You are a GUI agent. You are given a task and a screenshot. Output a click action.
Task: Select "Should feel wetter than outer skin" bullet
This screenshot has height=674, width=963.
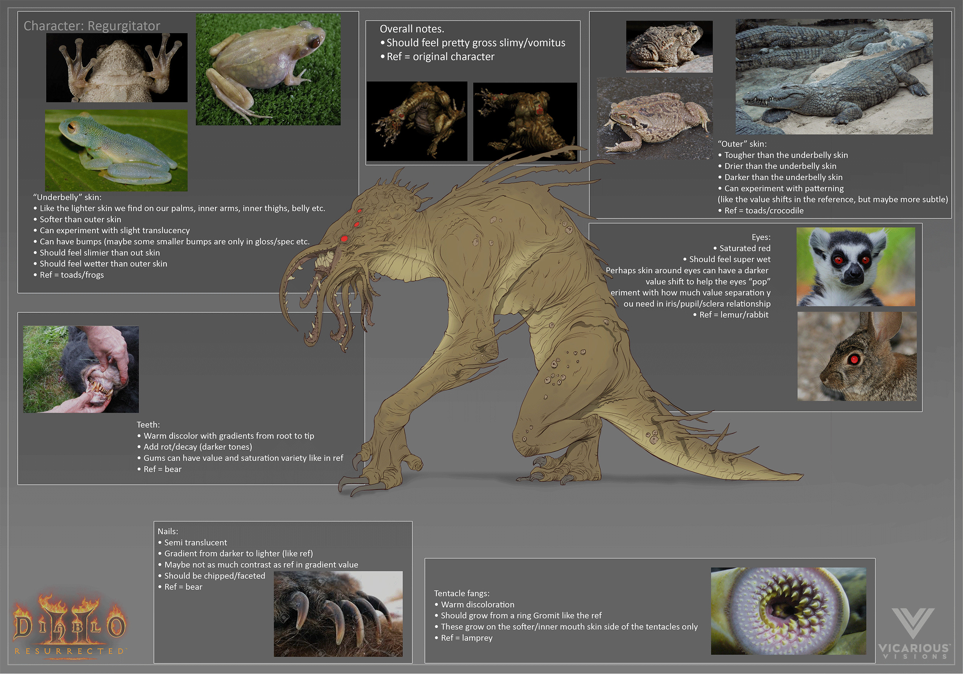click(x=100, y=264)
